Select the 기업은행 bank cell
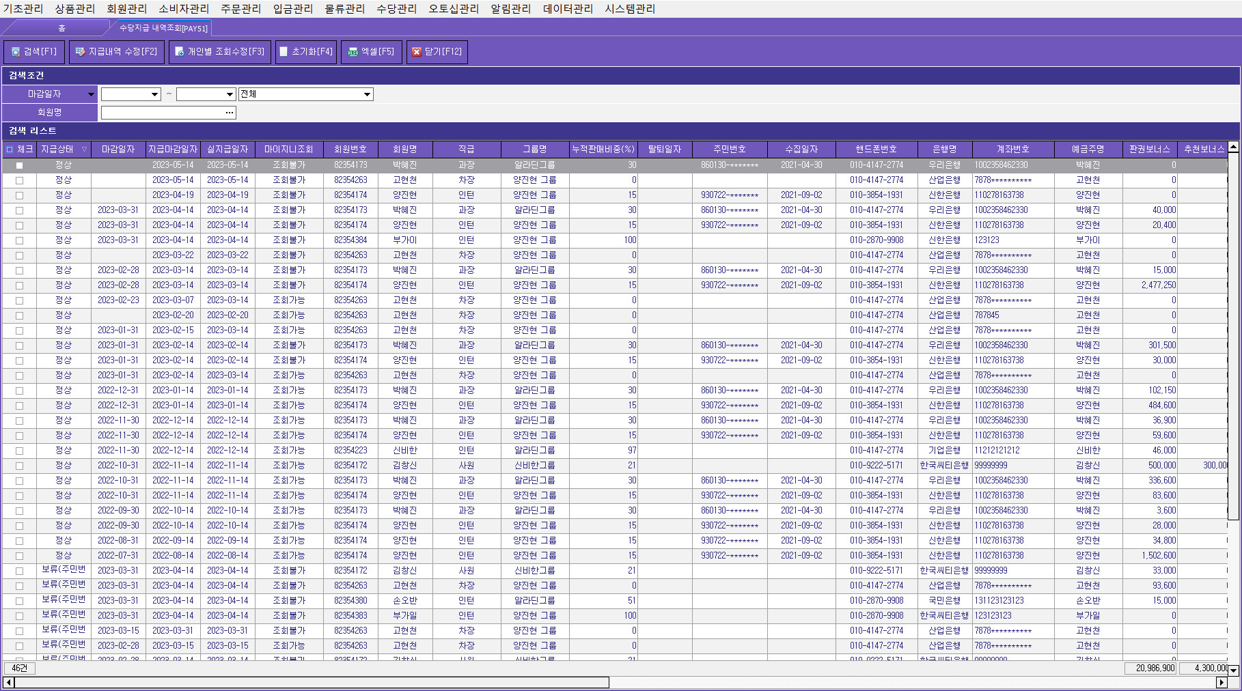Viewport: 1242px width, 691px height. 945,451
